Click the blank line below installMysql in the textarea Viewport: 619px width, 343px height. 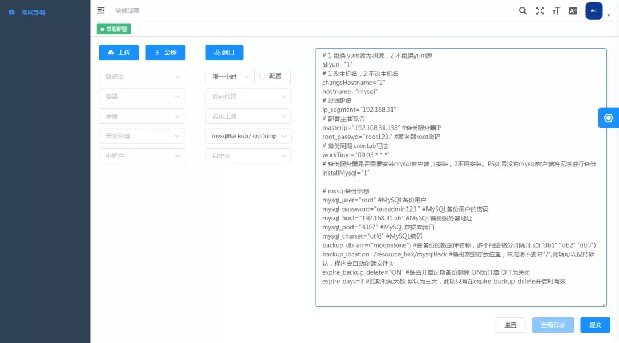(460, 182)
